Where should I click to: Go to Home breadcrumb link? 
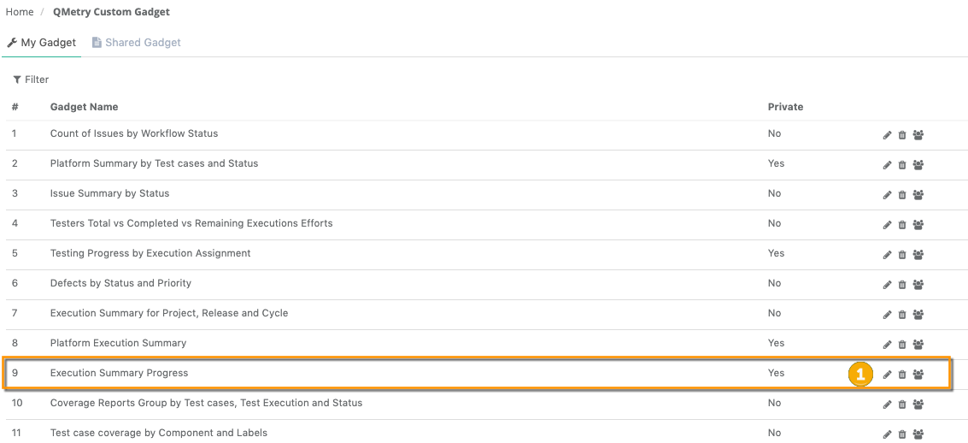pyautogui.click(x=20, y=12)
